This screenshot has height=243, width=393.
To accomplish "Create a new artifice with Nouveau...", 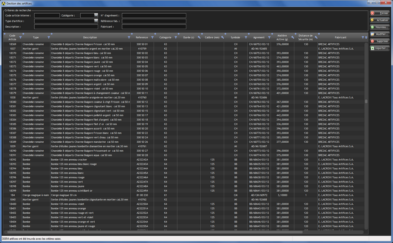I will [380, 27].
